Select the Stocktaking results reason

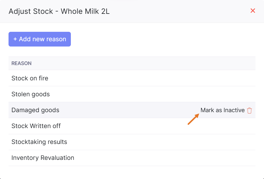pos(39,142)
